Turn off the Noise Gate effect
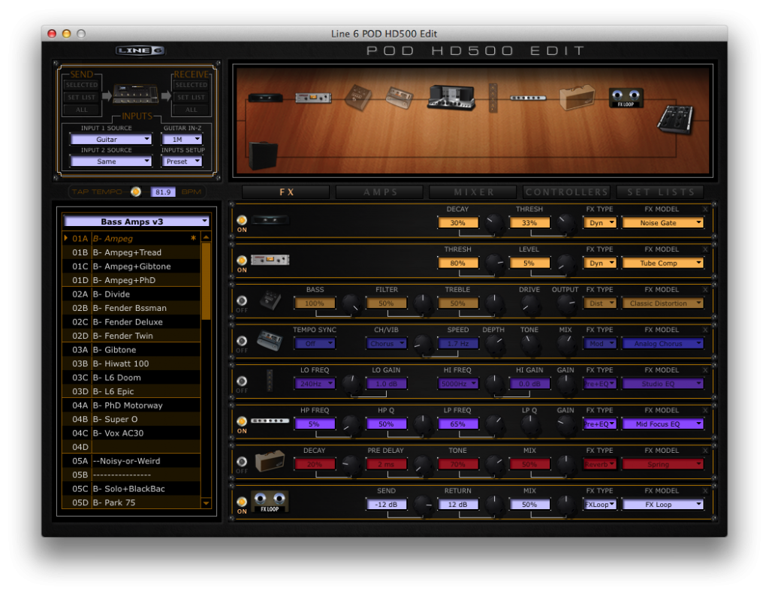This screenshot has width=769, height=594. tap(242, 220)
